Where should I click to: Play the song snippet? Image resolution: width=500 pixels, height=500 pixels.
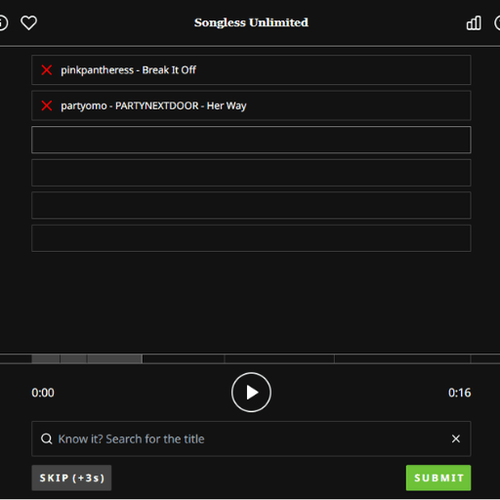coord(251,393)
